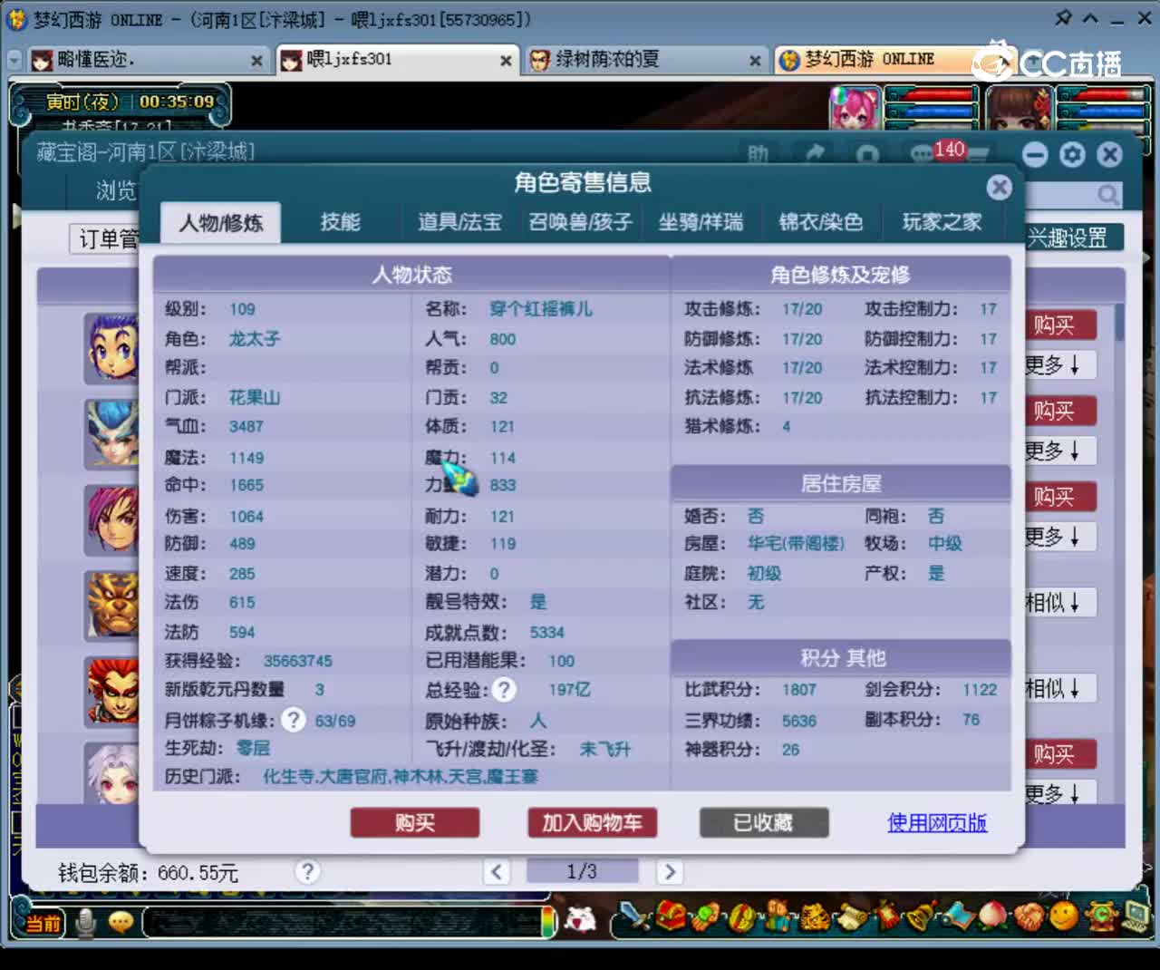Click the 加入购物车 button

[592, 823]
